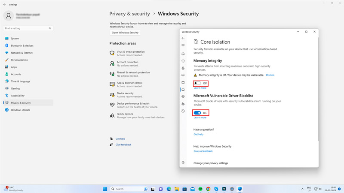Click Open Windows Security button
The width and height of the screenshot is (344, 193).
[125, 33]
